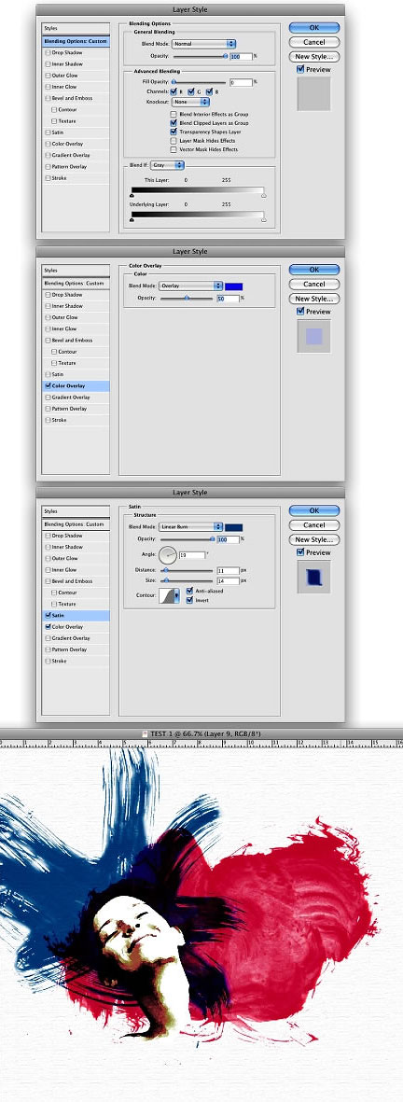The height and width of the screenshot is (1102, 403).
Task: Click the Fill Opacity value field
Action: point(241,82)
